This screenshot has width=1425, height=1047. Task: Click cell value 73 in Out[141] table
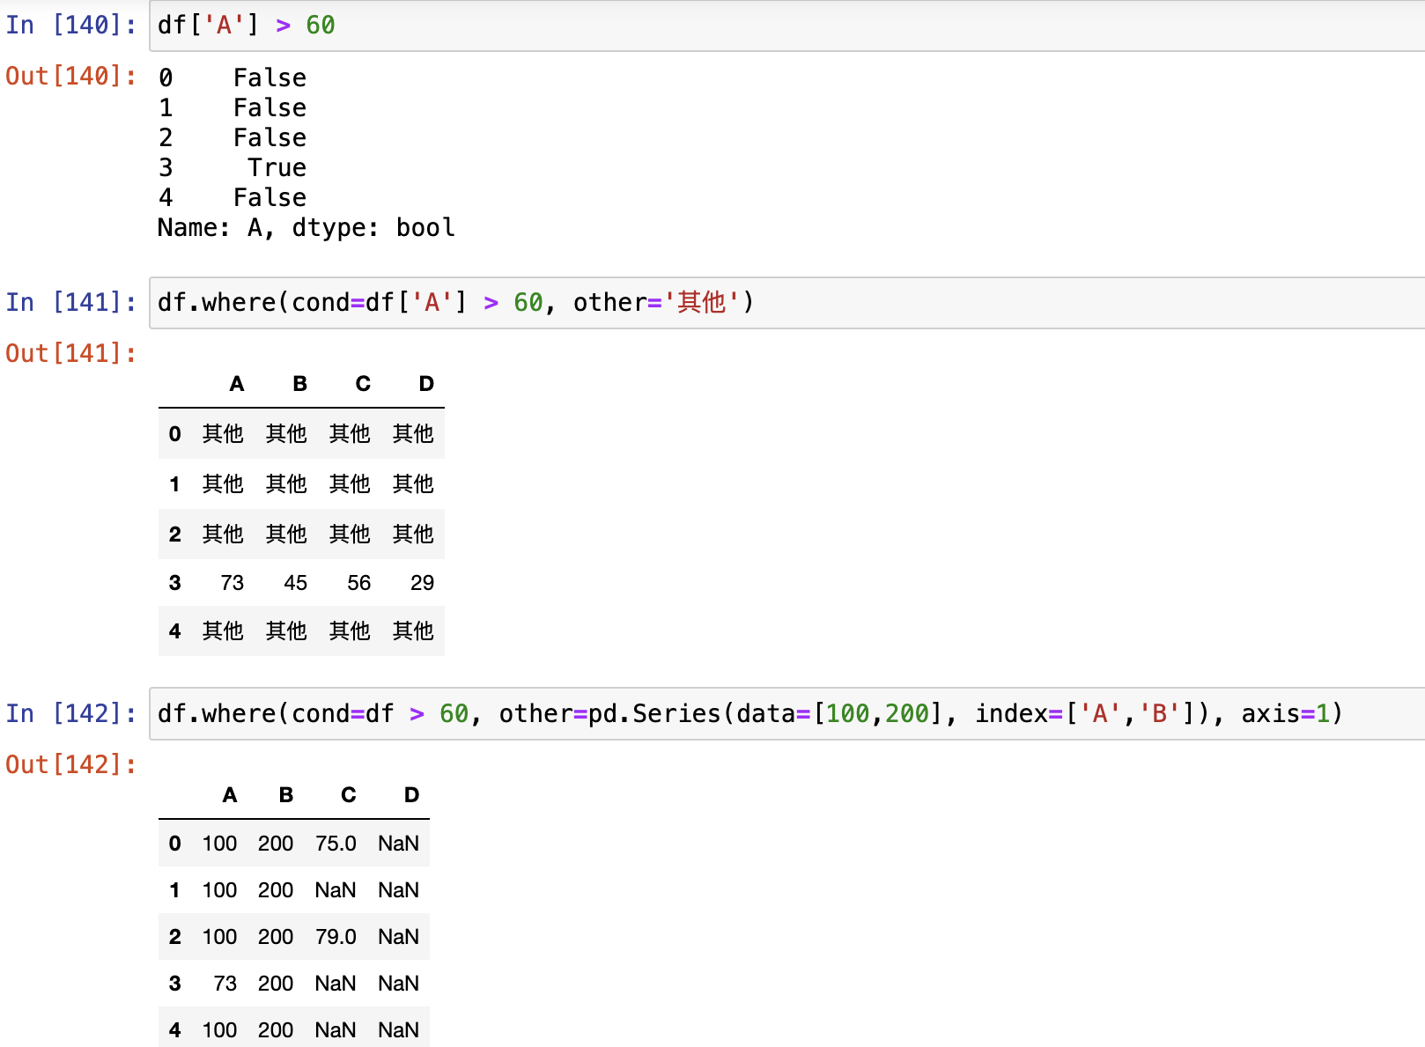(x=233, y=583)
